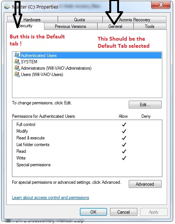Select the Security tab

click(x=25, y=26)
